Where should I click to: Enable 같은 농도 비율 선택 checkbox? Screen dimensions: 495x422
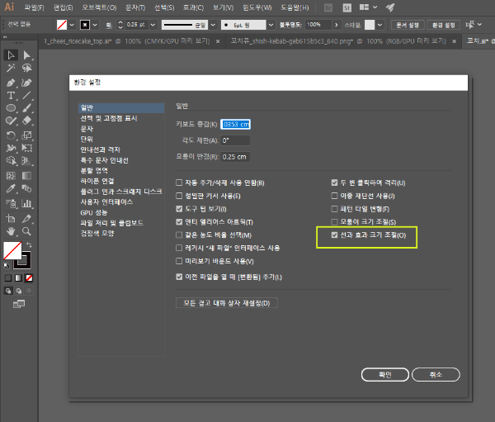tap(179, 235)
